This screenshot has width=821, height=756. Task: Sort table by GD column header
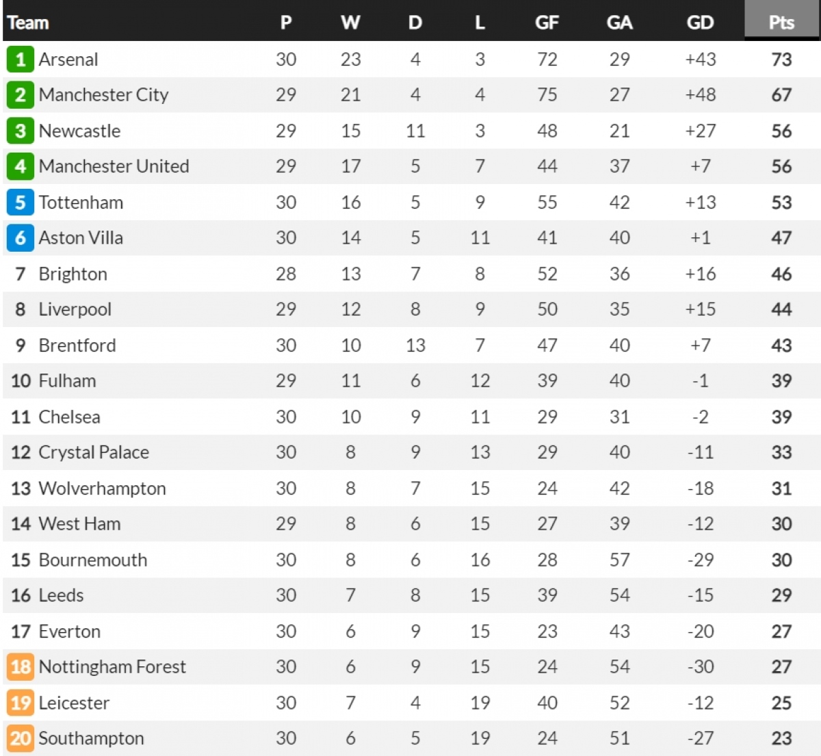pos(700,23)
